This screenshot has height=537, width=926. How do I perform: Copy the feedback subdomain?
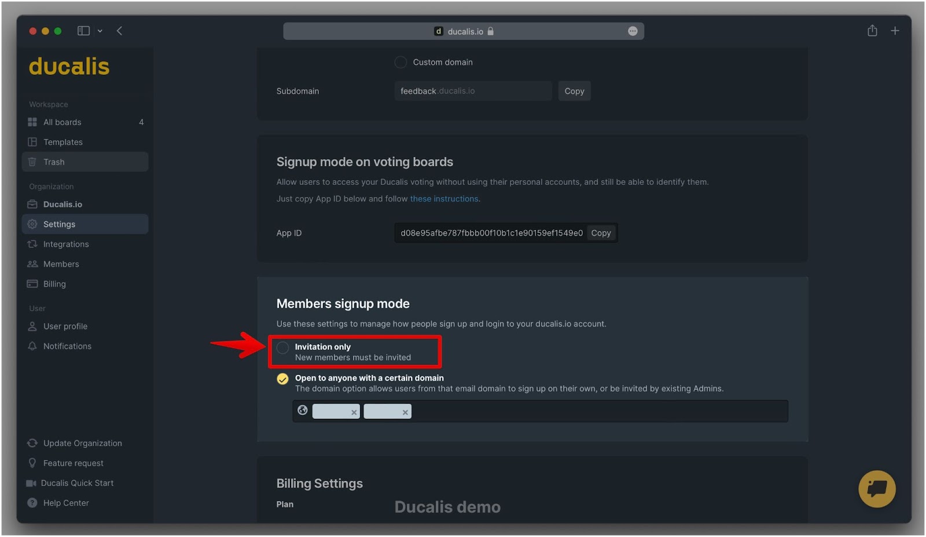(574, 91)
